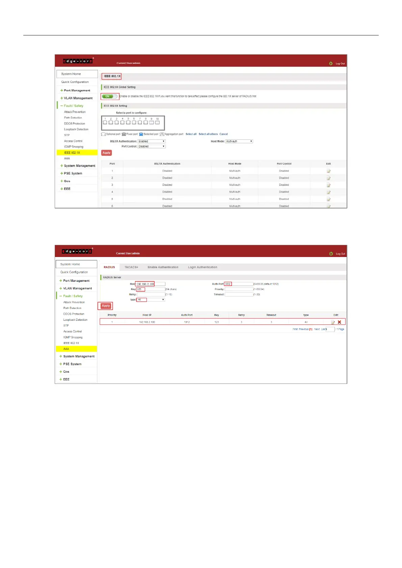This screenshot has height=568, width=402.
Task: Select port 9 icon in port panel
Action: [x=152, y=122]
